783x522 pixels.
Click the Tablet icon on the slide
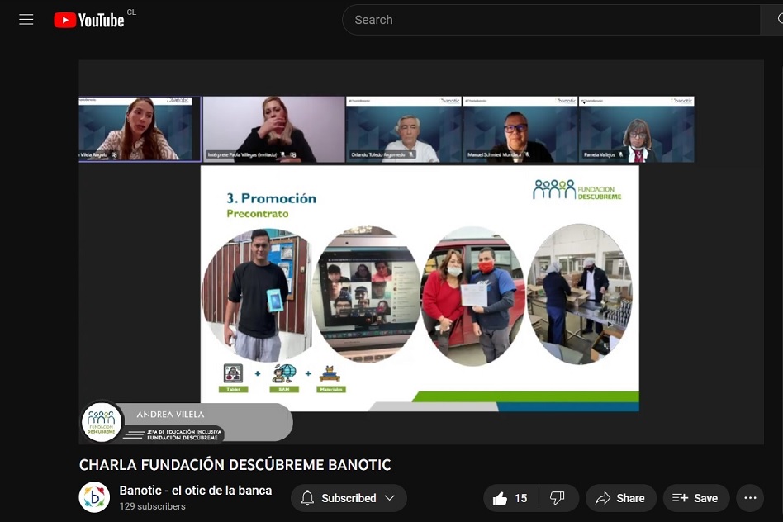pos(233,376)
